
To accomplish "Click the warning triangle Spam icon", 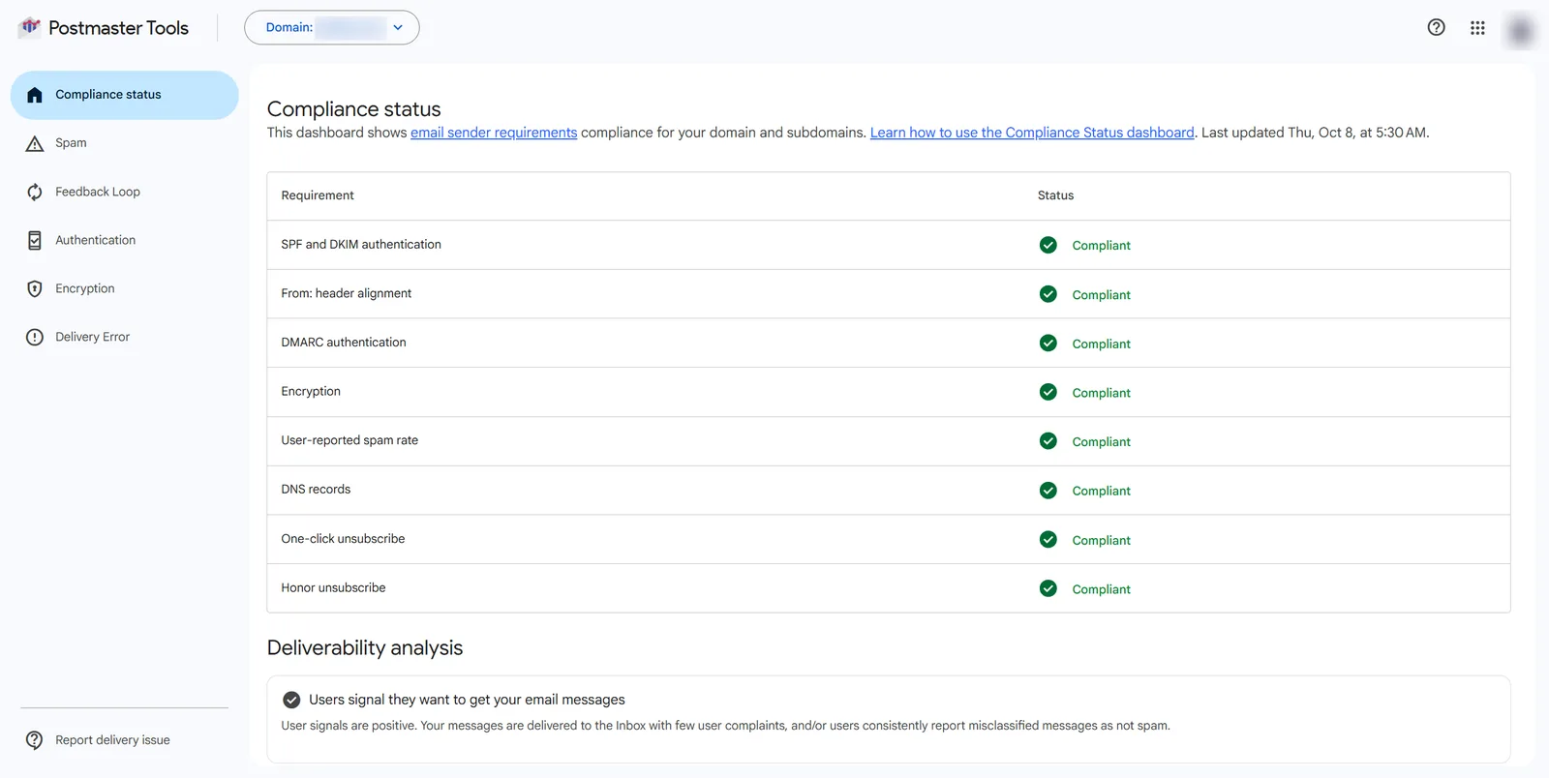I will click(x=35, y=143).
